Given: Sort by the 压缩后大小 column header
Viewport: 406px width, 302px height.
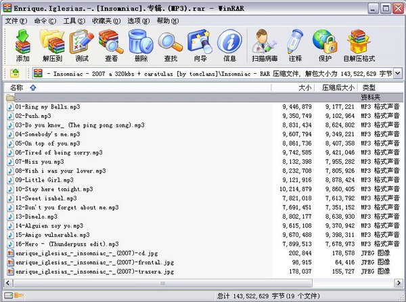Looking at the screenshot, I should [x=336, y=87].
